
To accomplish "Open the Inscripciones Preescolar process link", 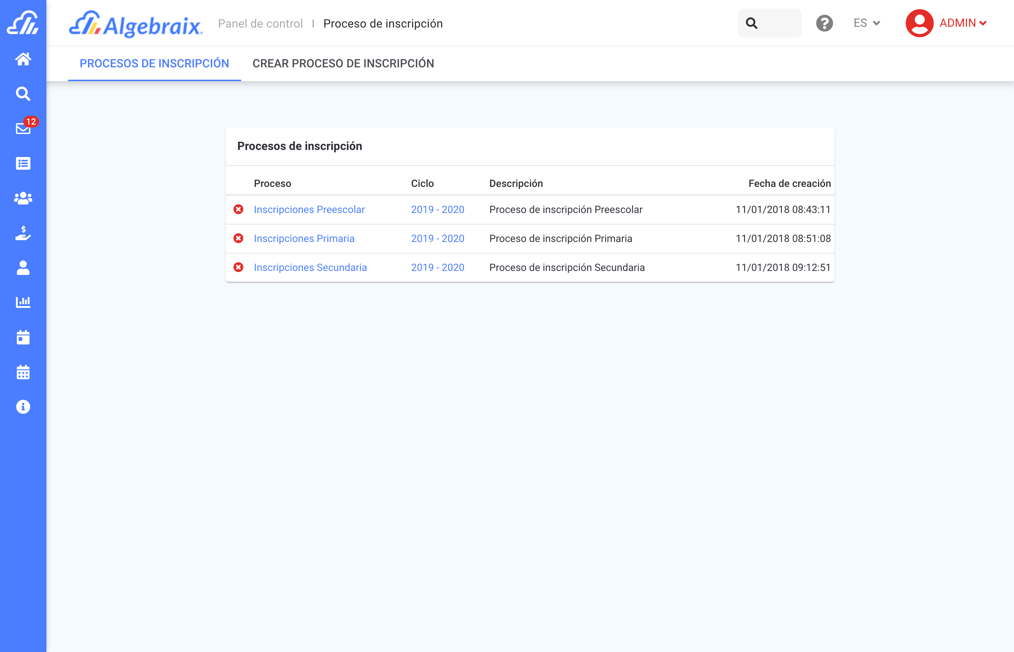I will coord(309,209).
